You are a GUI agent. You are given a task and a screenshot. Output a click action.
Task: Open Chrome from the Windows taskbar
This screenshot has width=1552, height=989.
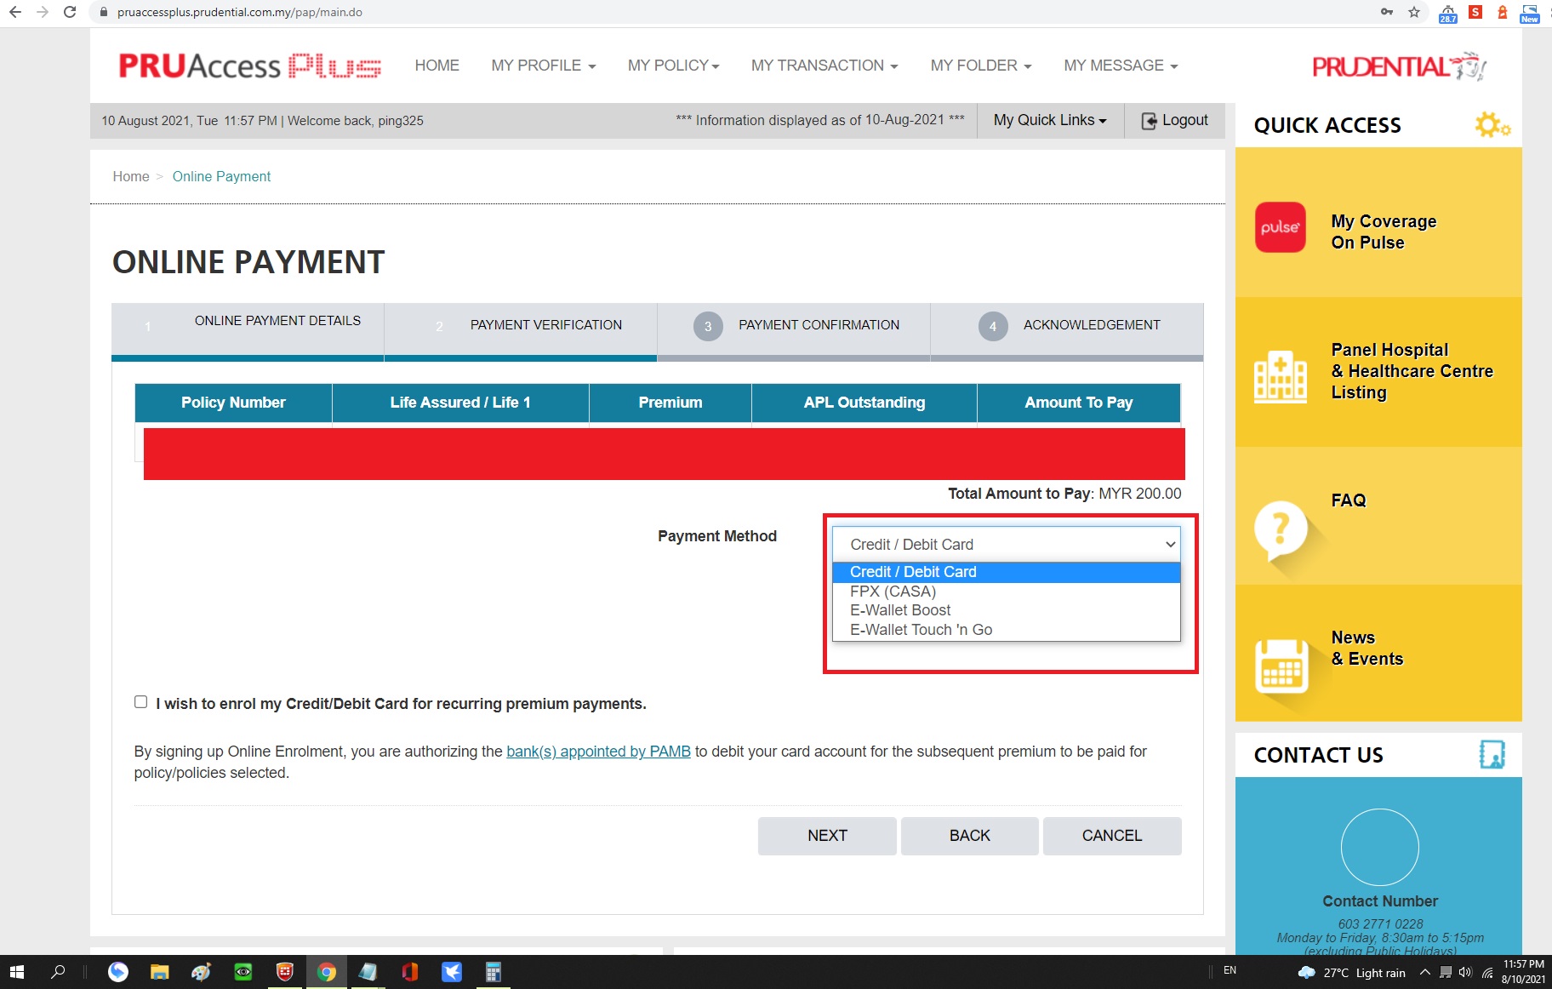(x=326, y=972)
